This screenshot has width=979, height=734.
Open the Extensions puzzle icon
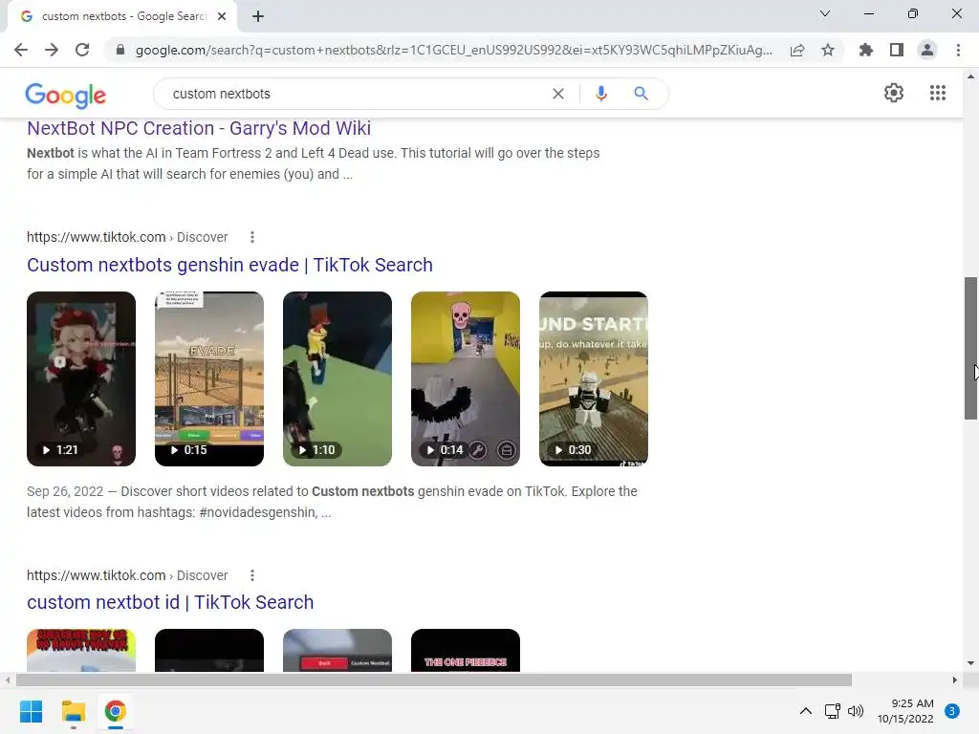866,50
